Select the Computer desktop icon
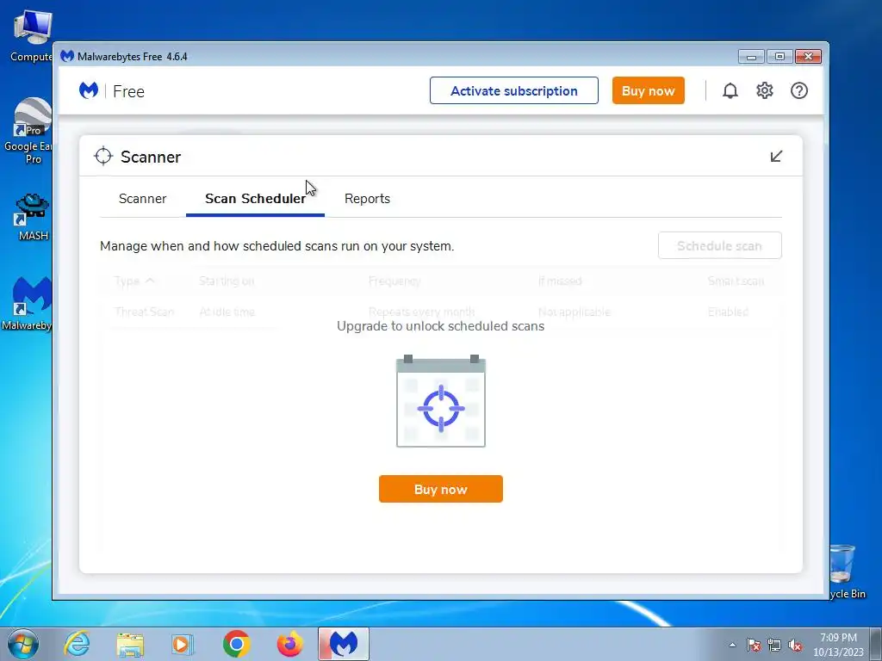Image resolution: width=882 pixels, height=661 pixels. (31, 36)
